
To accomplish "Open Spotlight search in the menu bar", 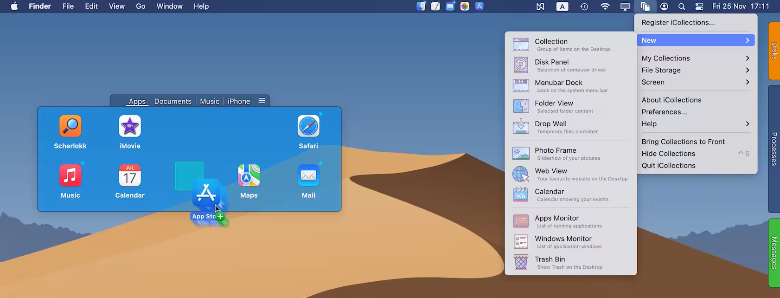I will 682,6.
